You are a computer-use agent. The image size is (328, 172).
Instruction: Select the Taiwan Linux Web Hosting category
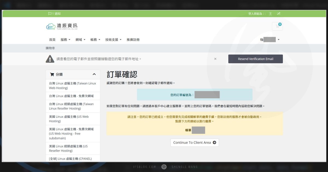point(73,85)
